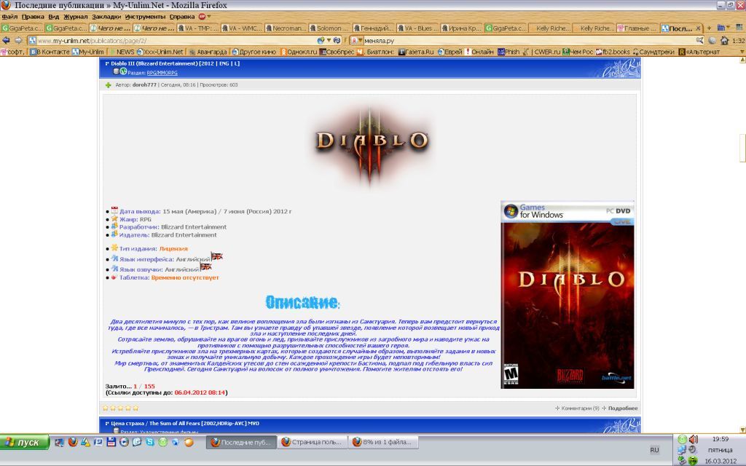Open the Правка menu
Screen dimensions: 746x466
point(32,16)
